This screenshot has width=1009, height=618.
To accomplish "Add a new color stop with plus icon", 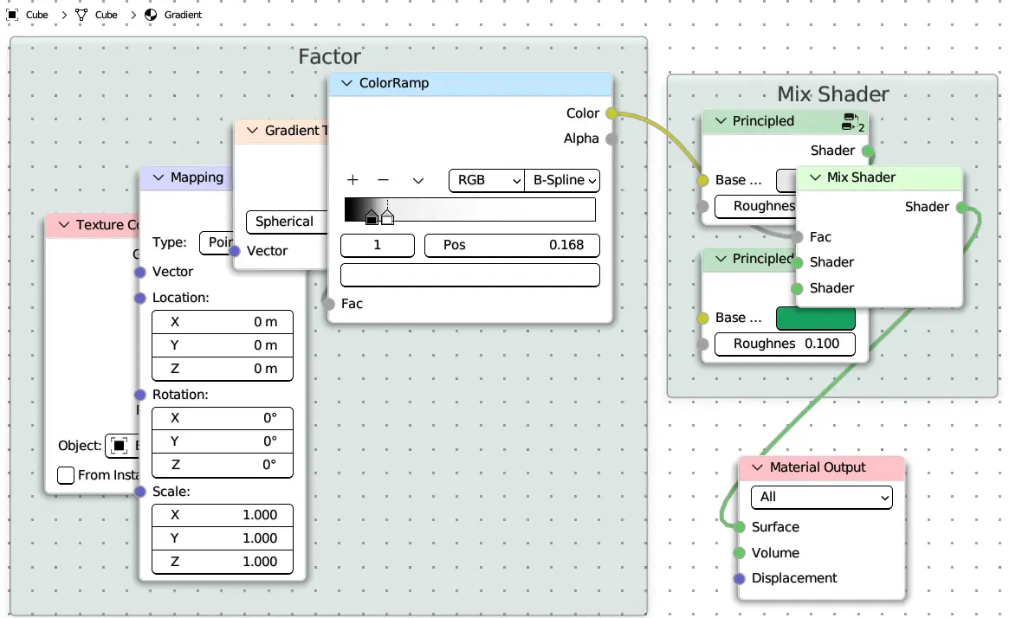I will click(353, 180).
